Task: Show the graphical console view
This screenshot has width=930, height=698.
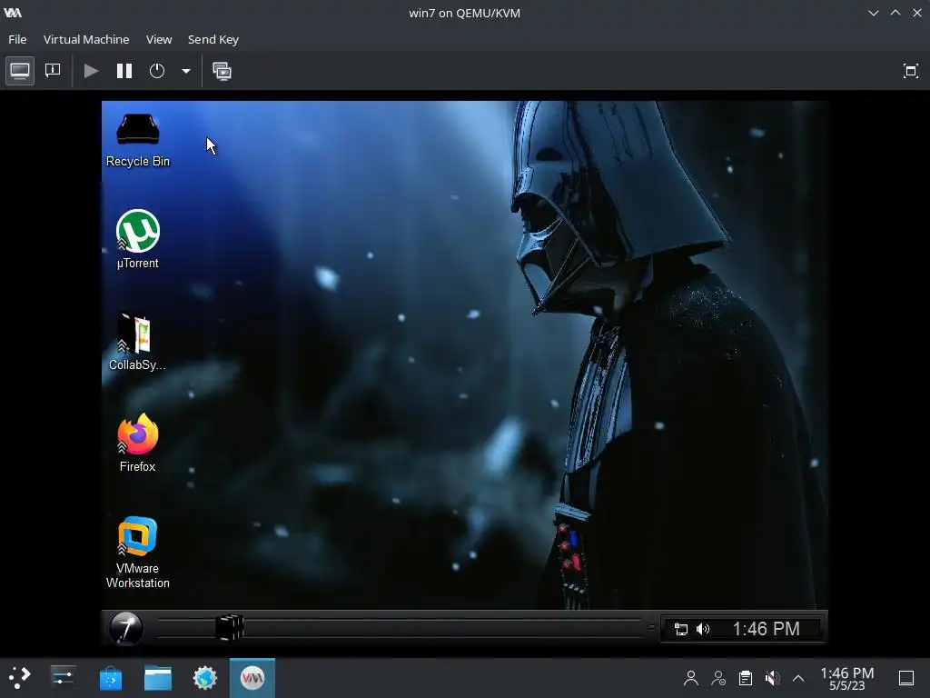Action: (20, 71)
